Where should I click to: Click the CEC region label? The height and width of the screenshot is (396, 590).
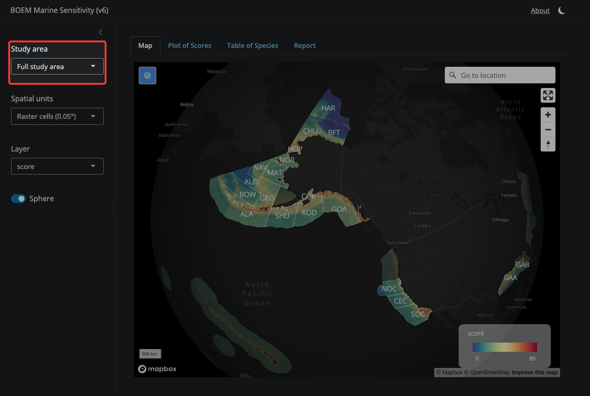click(x=401, y=301)
